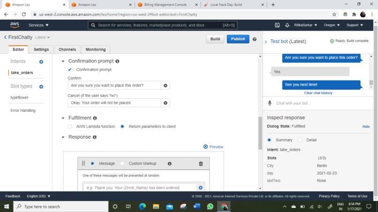Open settings gear for the Confirm message
Screen dimensions: 378x212
pyautogui.click(x=166, y=86)
